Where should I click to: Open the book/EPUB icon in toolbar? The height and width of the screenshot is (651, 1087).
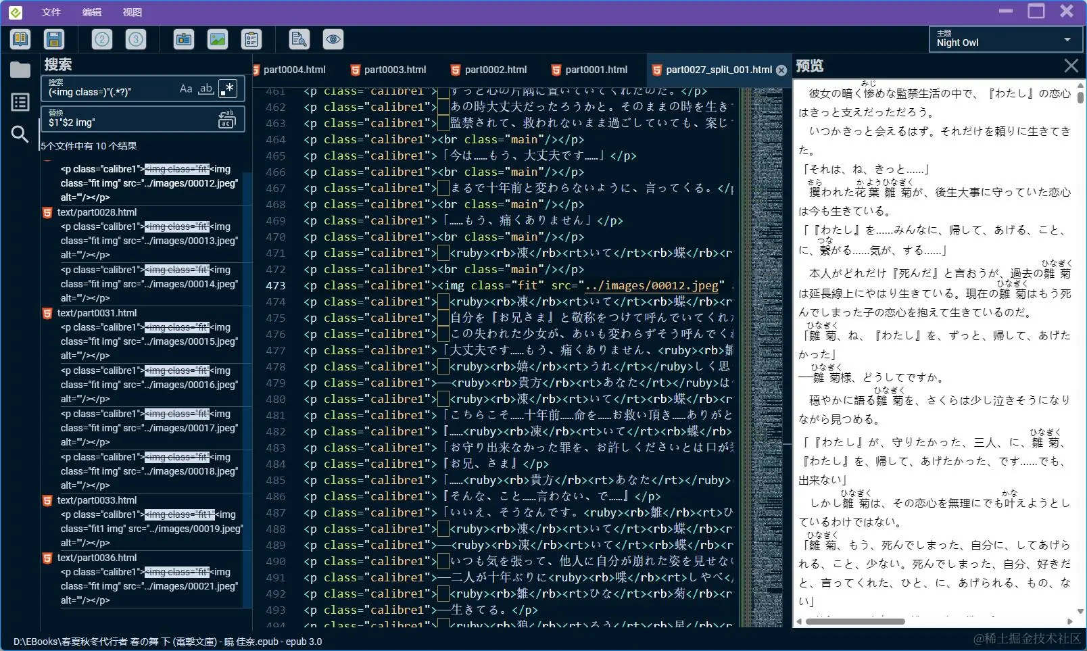pyautogui.click(x=20, y=39)
